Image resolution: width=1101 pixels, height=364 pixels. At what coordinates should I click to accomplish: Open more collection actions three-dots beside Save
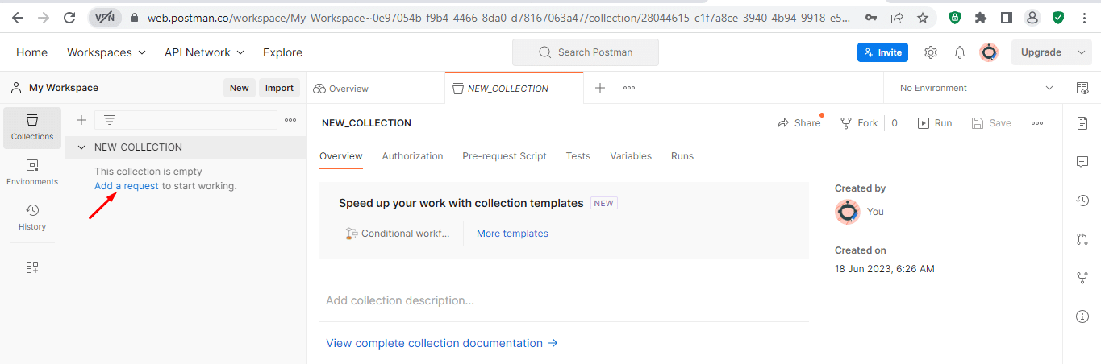[1037, 123]
